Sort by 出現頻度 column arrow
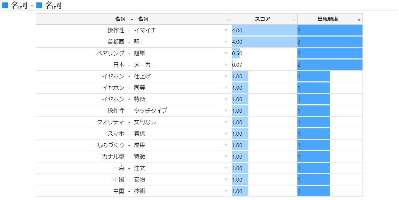Screen dimensions: 399x200 pyautogui.click(x=359, y=20)
